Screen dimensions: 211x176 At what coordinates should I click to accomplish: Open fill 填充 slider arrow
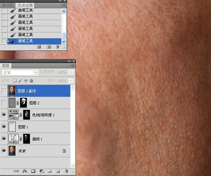pyautogui.click(x=71, y=81)
